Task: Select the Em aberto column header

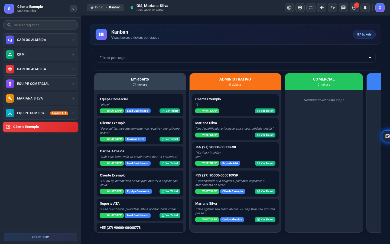Action: pos(140,82)
